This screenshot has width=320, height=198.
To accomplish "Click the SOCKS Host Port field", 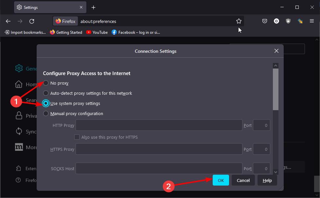I will click(x=261, y=168).
